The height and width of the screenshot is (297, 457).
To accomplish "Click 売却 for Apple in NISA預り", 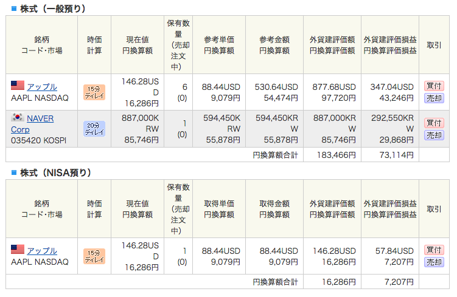I will [434, 262].
